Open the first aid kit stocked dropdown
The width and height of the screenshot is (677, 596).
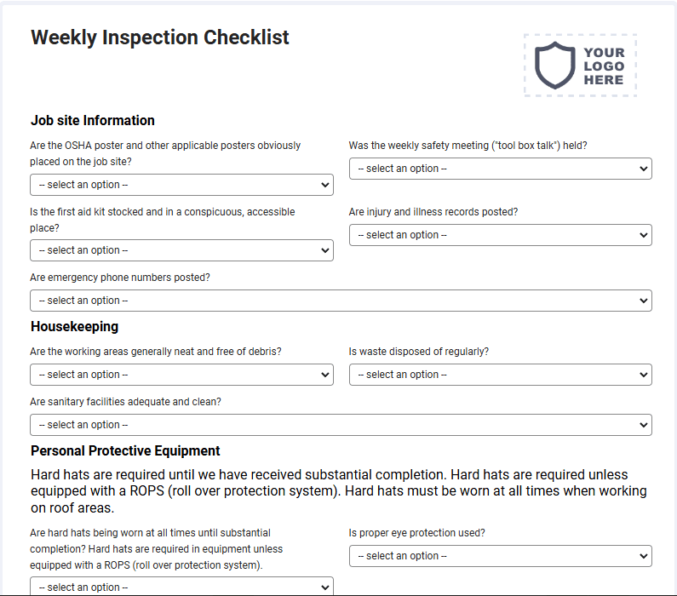click(x=181, y=250)
